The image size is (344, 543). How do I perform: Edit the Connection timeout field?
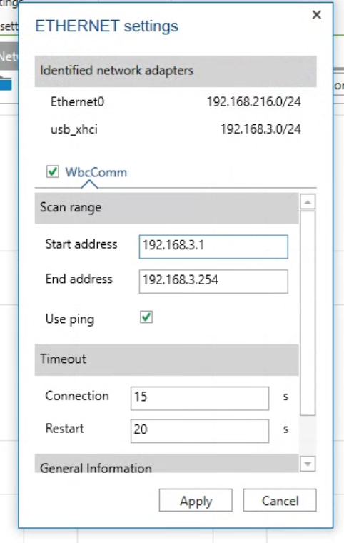(x=200, y=398)
